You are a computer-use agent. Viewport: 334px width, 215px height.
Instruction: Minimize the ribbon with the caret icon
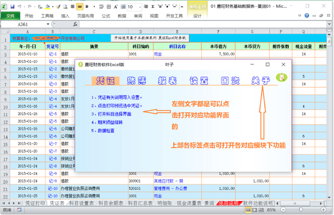pyautogui.click(x=299, y=16)
